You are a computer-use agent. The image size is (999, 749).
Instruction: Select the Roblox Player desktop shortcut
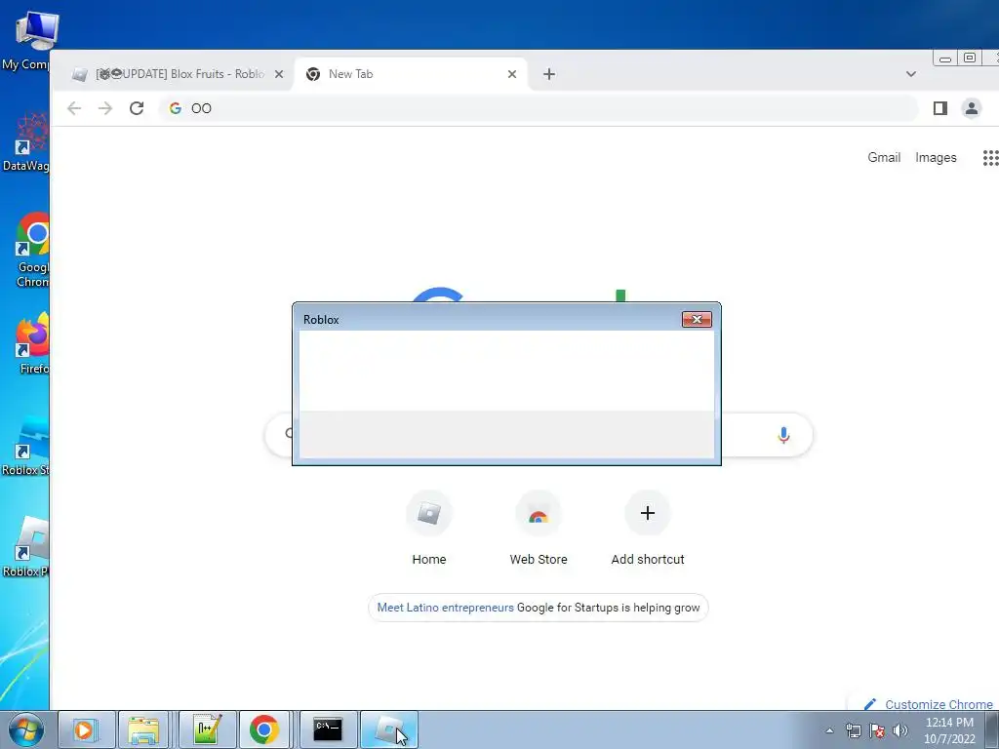(x=26, y=547)
